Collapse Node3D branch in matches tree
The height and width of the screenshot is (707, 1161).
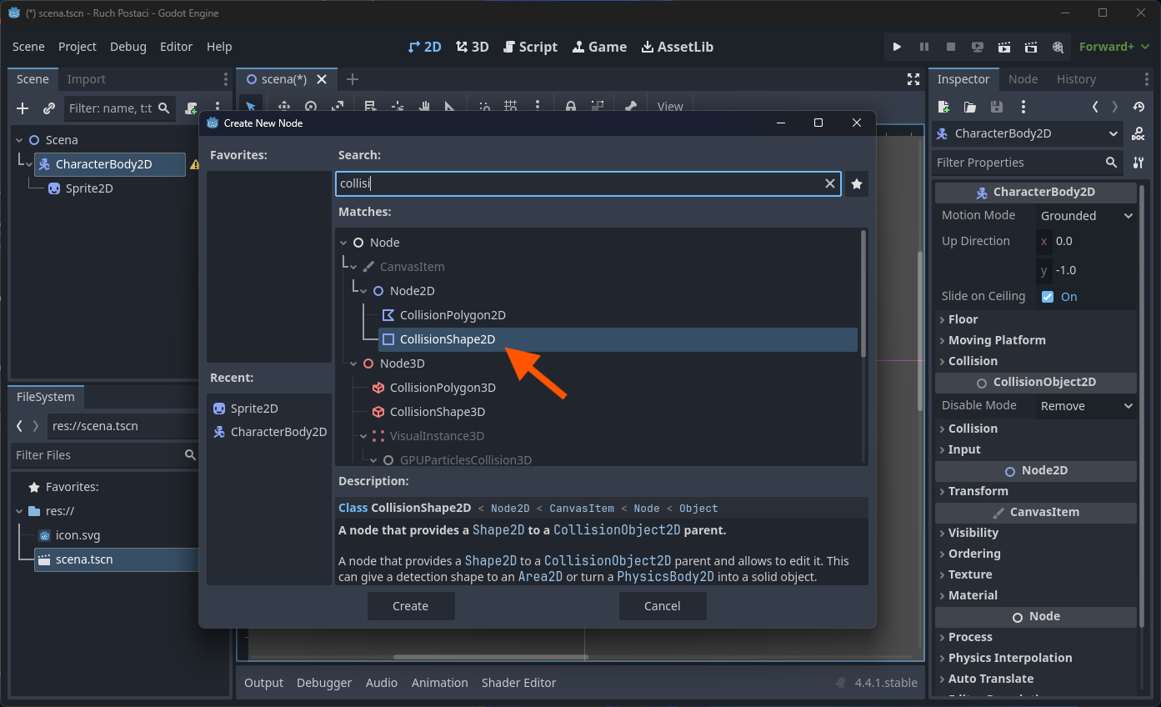[x=354, y=364]
